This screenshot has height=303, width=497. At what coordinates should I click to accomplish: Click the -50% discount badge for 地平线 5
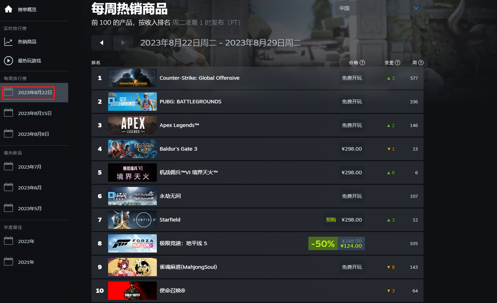(x=323, y=243)
